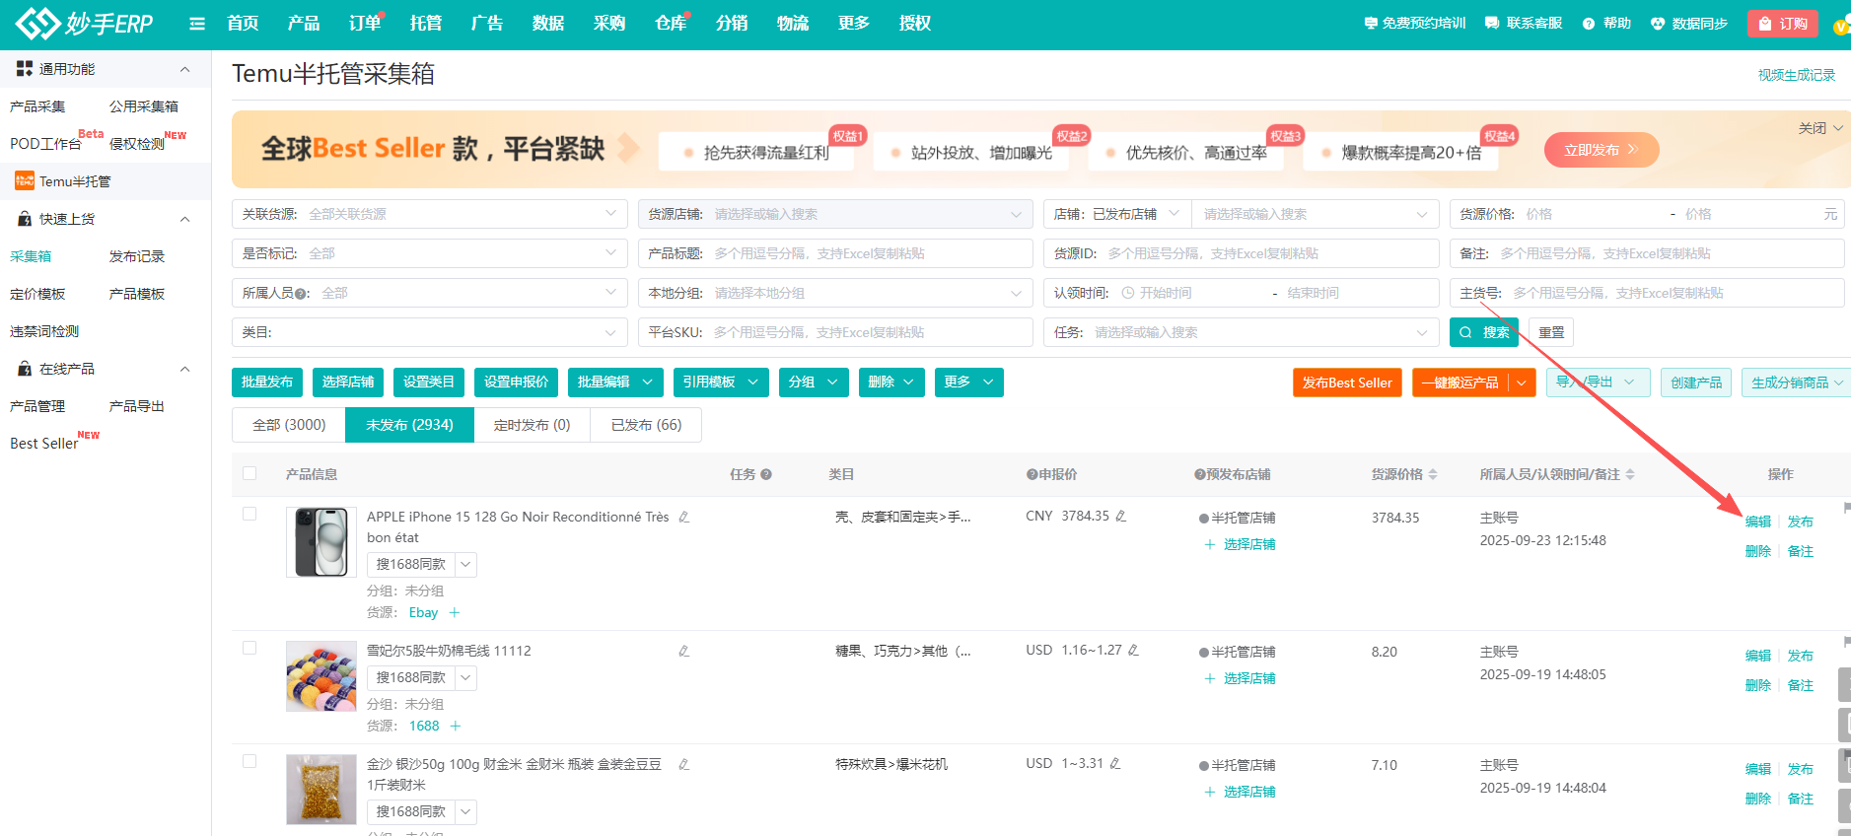
Task: Click 编辑 link for iPhone 15 row
Action: (x=1758, y=522)
